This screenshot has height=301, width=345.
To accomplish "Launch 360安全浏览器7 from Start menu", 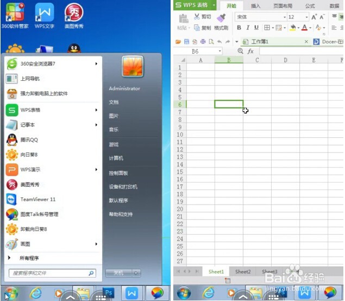I will click(52, 63).
